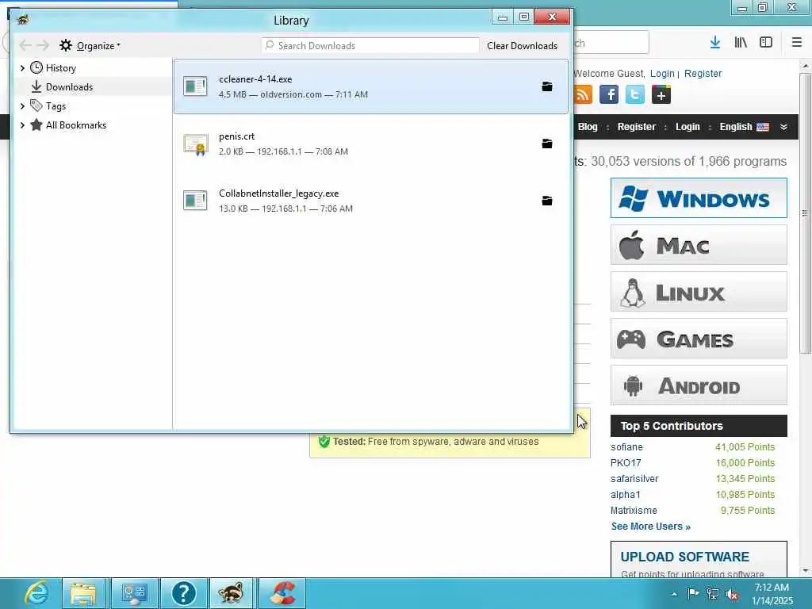Go back in the Library window
Viewport: 812px width, 609px height.
[x=25, y=45]
